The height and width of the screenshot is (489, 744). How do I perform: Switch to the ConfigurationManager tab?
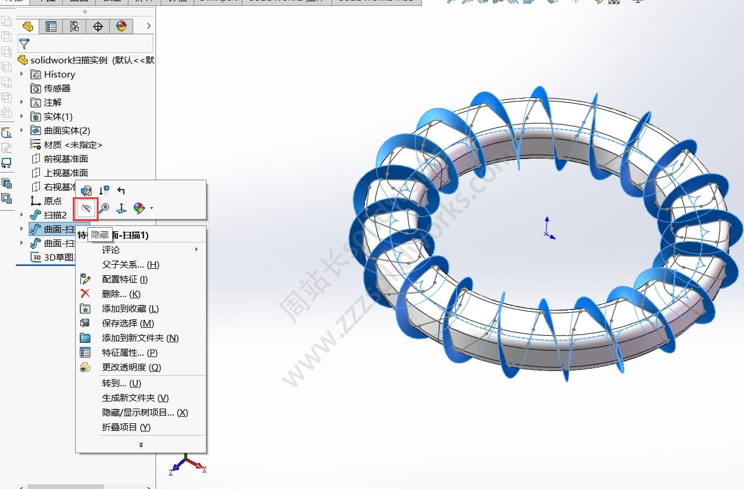pos(75,26)
